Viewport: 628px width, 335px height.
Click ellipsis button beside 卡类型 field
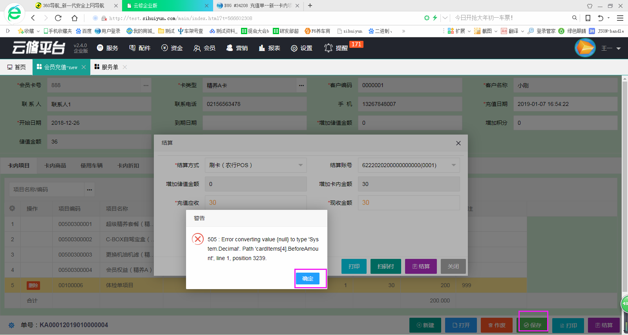[x=301, y=85]
